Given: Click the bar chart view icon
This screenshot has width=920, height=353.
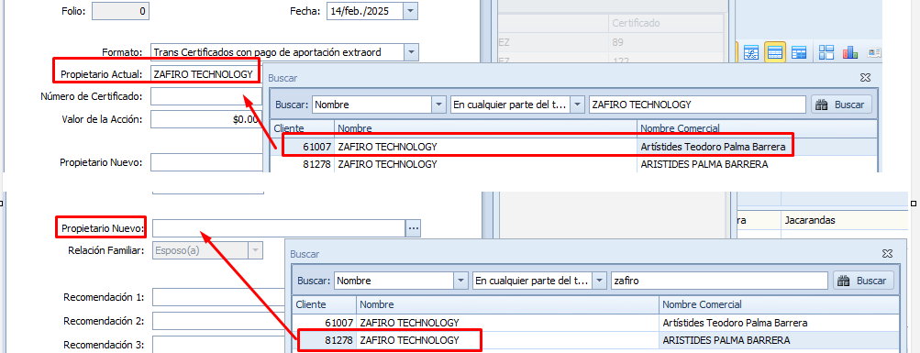Looking at the screenshot, I should coord(850,53).
